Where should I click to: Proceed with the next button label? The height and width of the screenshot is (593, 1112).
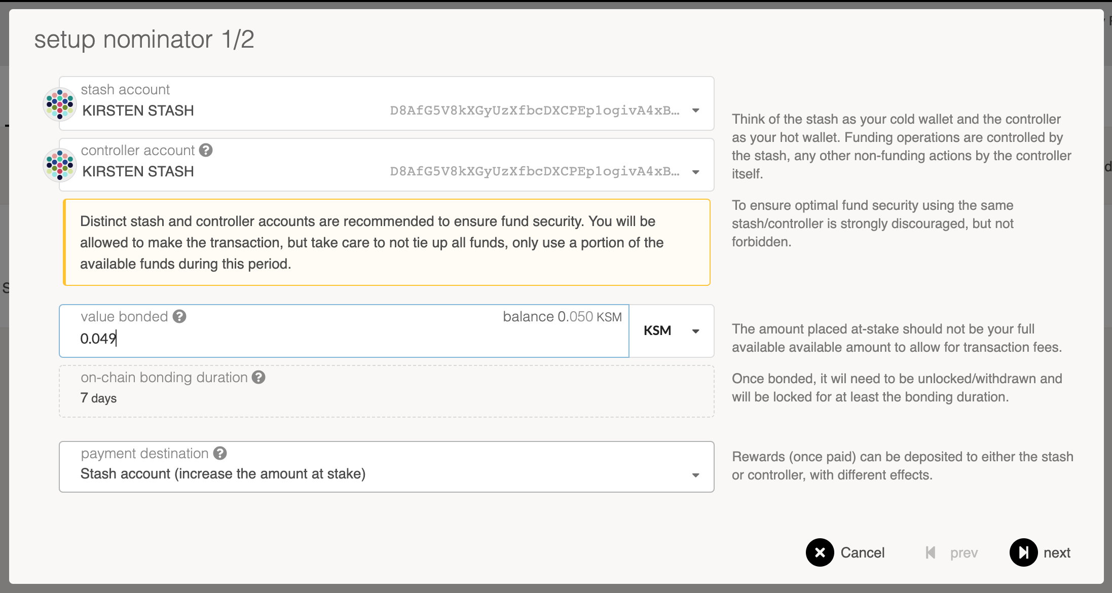1057,552
